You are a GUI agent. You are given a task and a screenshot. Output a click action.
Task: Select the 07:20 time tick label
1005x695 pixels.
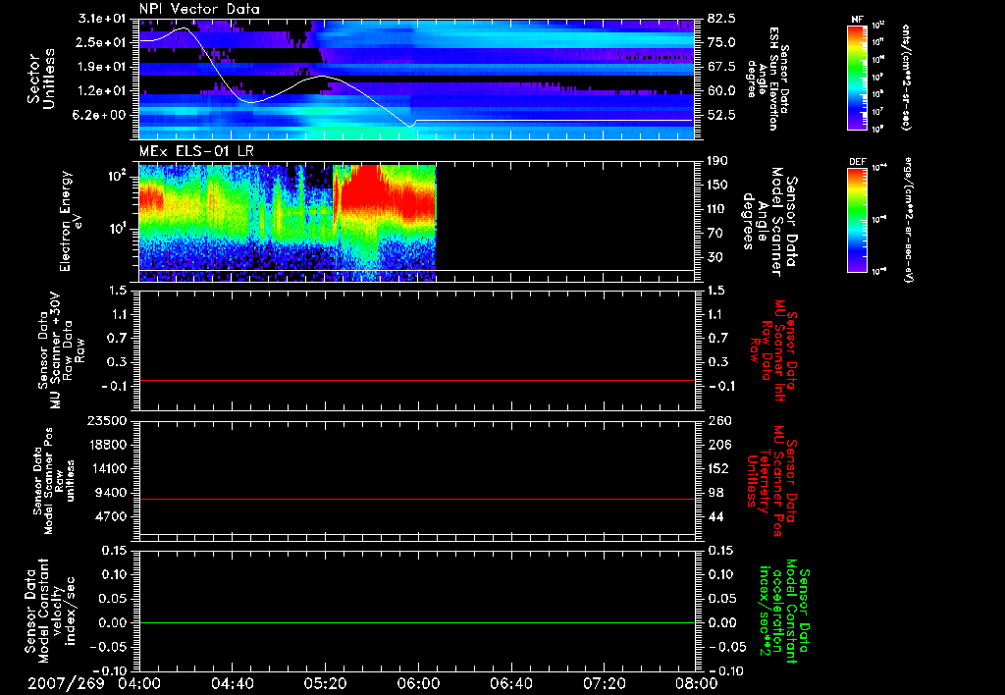(604, 683)
